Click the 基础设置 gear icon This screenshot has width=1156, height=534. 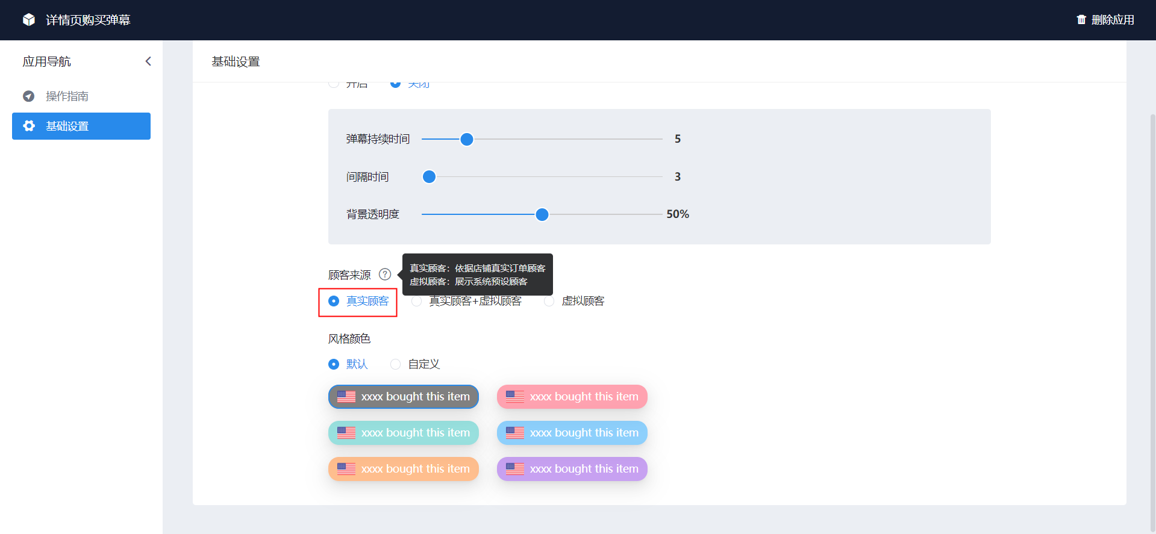point(29,126)
